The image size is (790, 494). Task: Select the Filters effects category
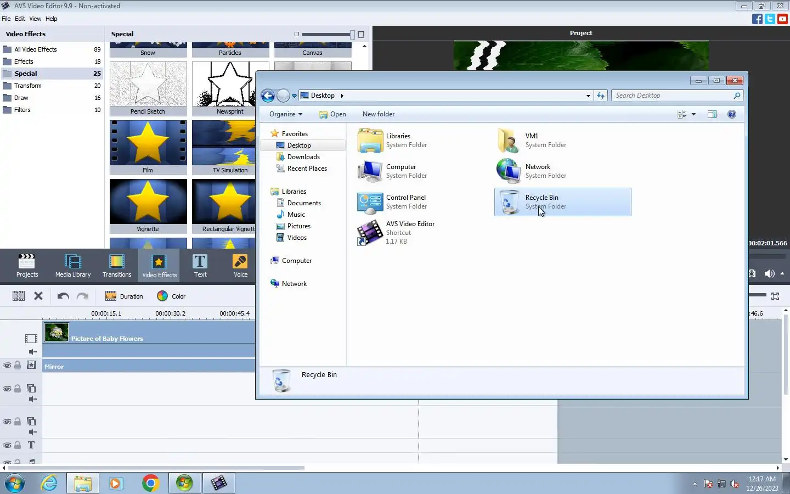52,110
